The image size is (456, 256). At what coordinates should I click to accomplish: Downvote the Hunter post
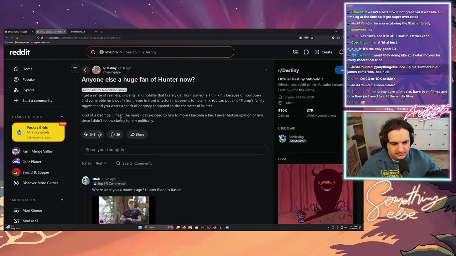coord(99,134)
